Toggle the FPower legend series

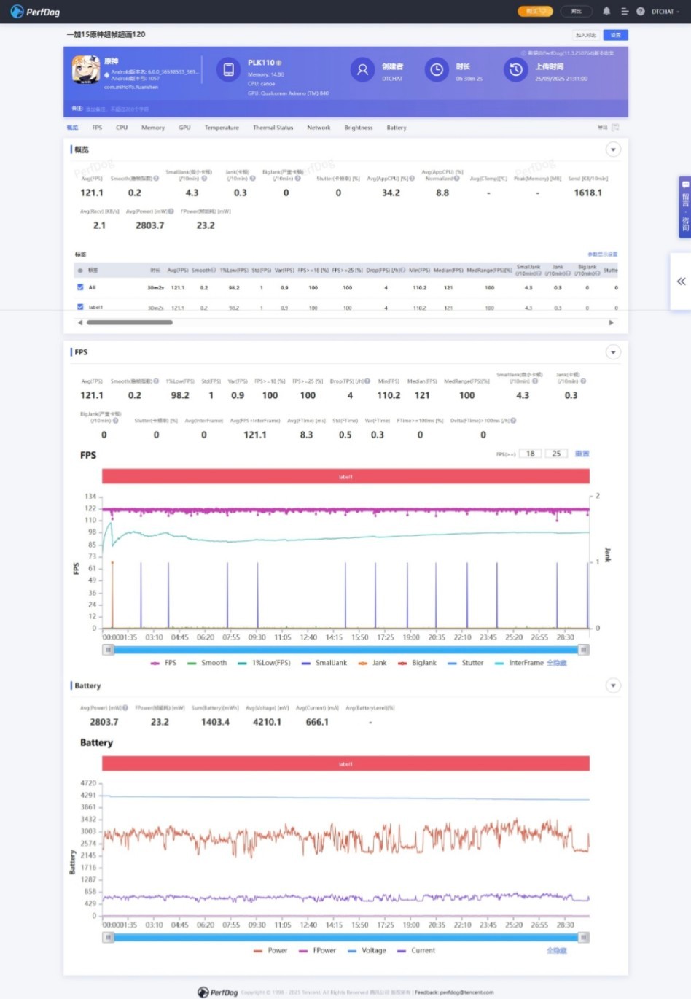[x=317, y=950]
